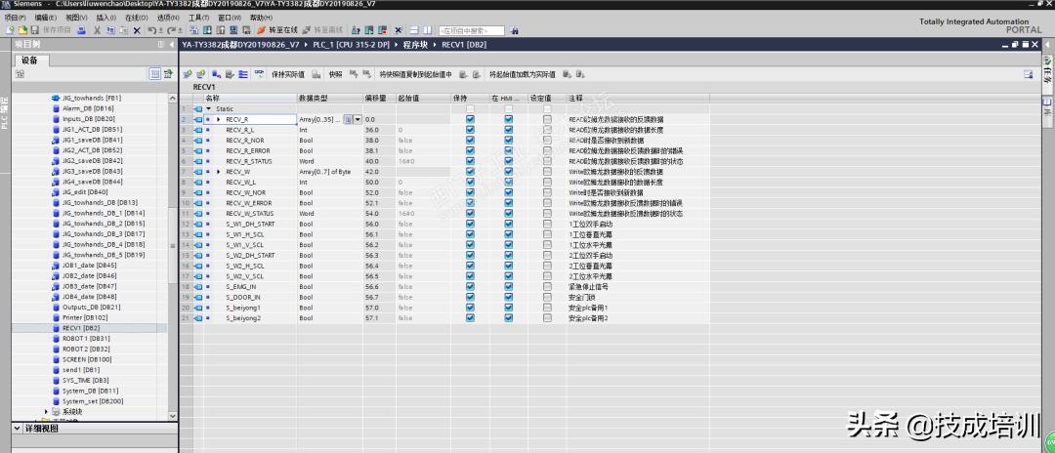Click the search in project input field
Screen dimensions: 1055x453
tap(471, 31)
